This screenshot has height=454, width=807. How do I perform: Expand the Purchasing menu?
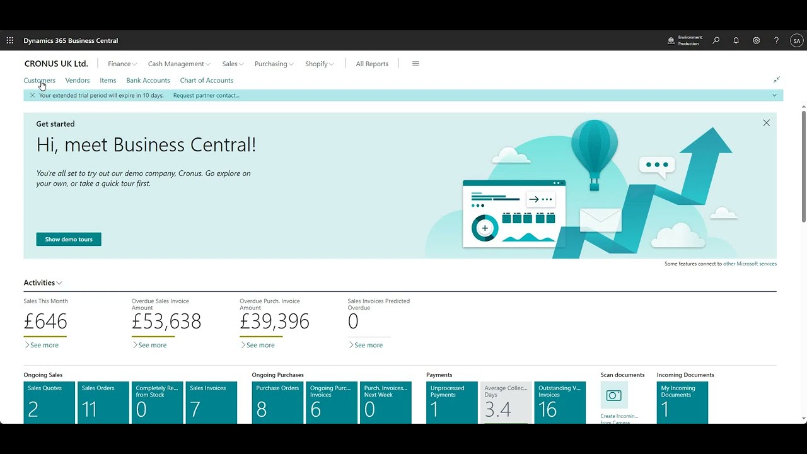coord(274,64)
